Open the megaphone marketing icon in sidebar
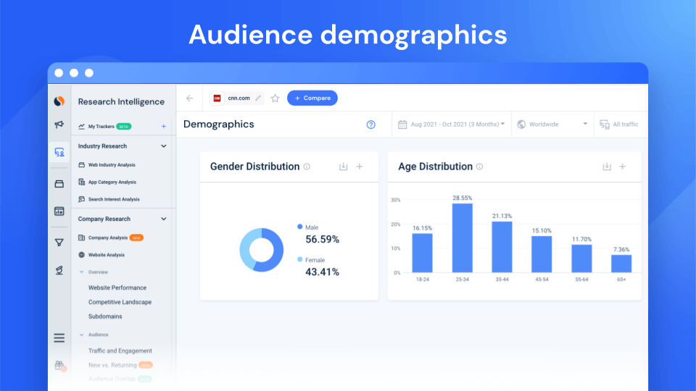Image resolution: width=696 pixels, height=391 pixels. point(59,125)
